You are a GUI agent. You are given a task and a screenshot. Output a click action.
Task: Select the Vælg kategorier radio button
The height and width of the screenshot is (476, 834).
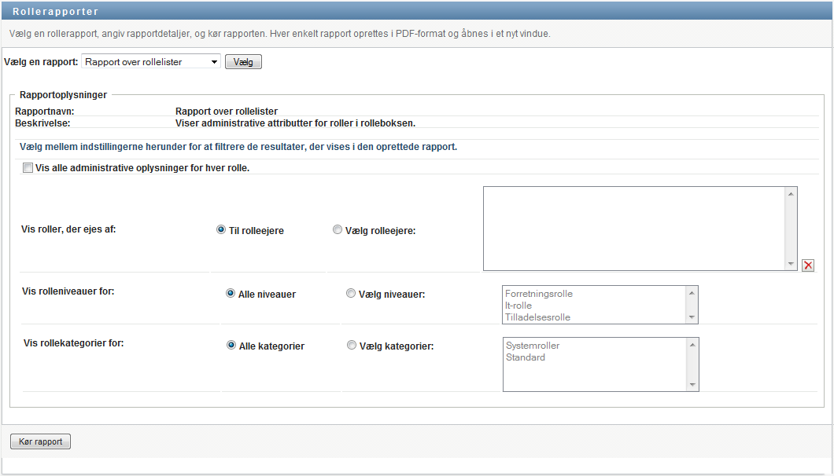pos(351,346)
